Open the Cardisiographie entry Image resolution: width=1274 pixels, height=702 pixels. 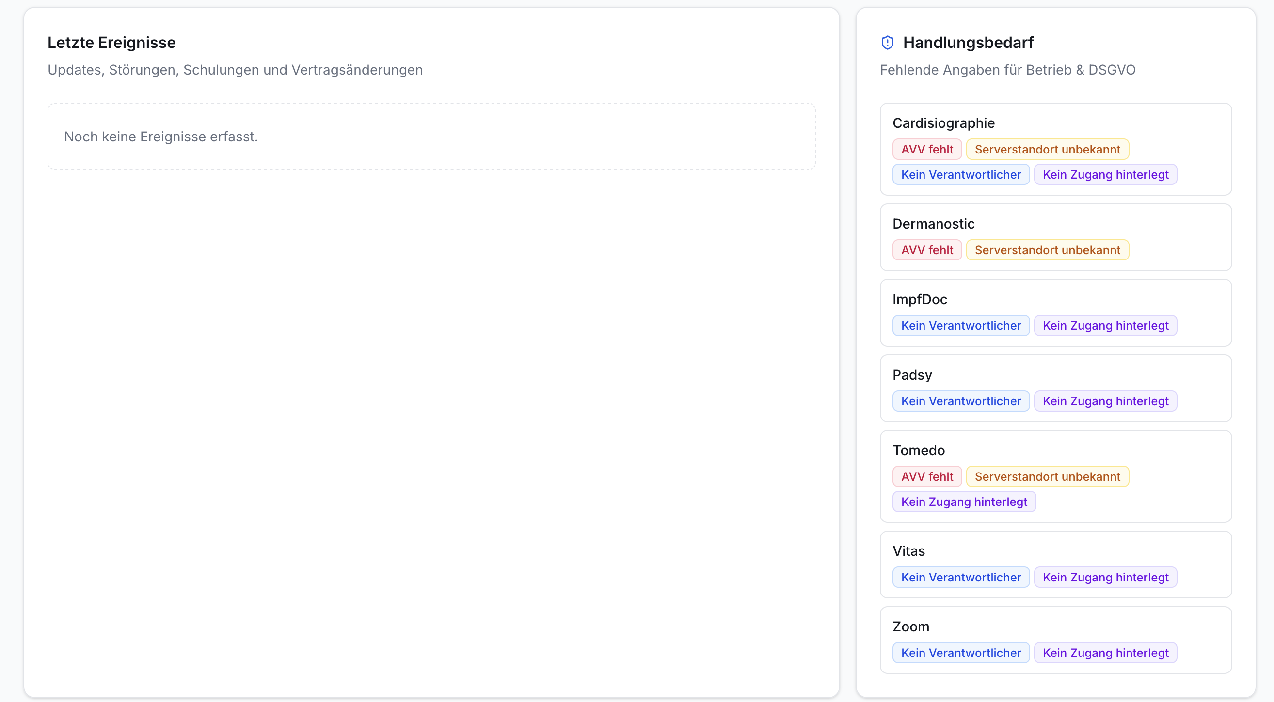[x=1055, y=149]
